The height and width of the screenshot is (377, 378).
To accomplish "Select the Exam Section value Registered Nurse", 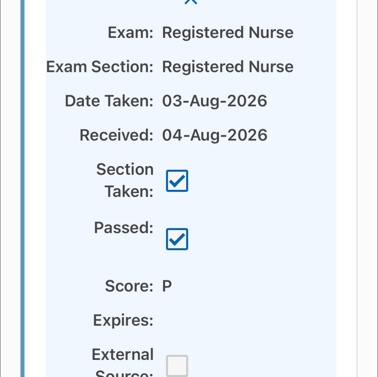I will click(227, 67).
